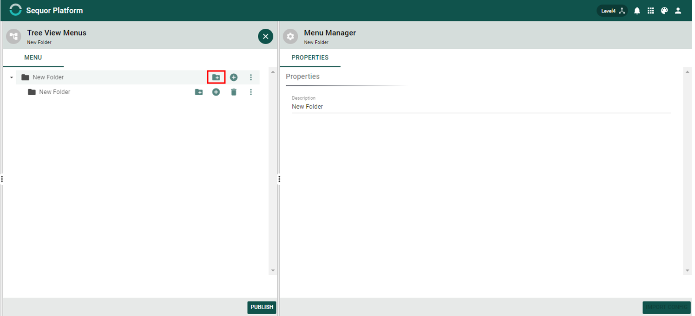Click the IMPORT CONFIG button
The width and height of the screenshot is (695, 316).
(666, 307)
